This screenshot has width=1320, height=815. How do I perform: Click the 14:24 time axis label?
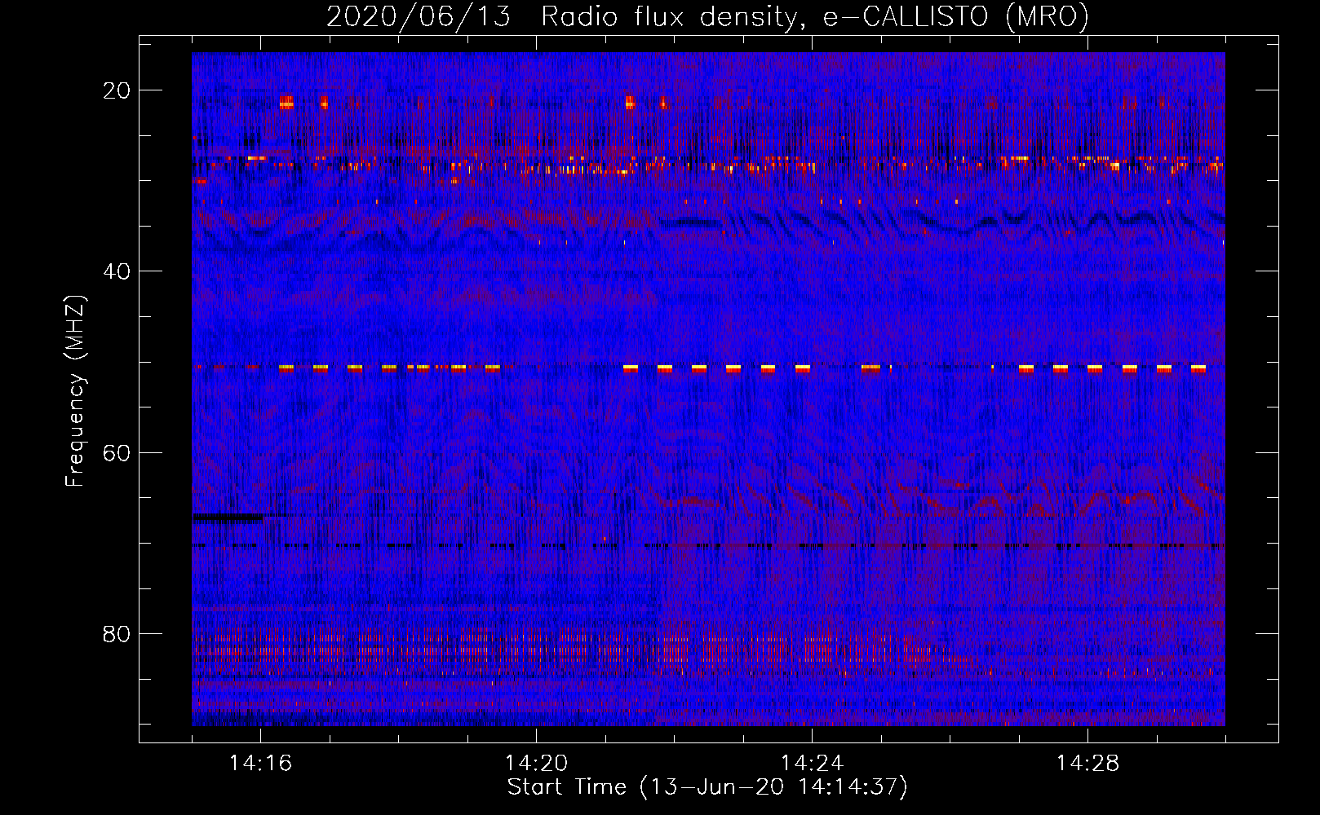[812, 764]
